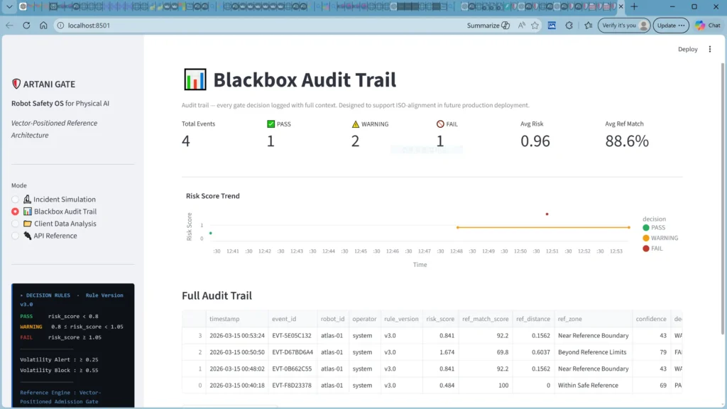Click the Deploy button
Viewport: 727px width, 409px height.
click(687, 50)
